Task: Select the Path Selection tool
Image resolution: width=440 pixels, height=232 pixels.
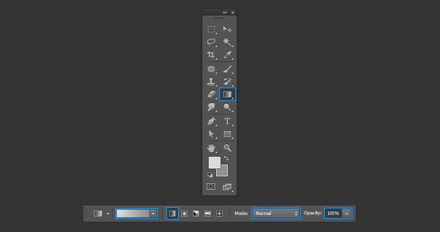Action: [x=211, y=134]
